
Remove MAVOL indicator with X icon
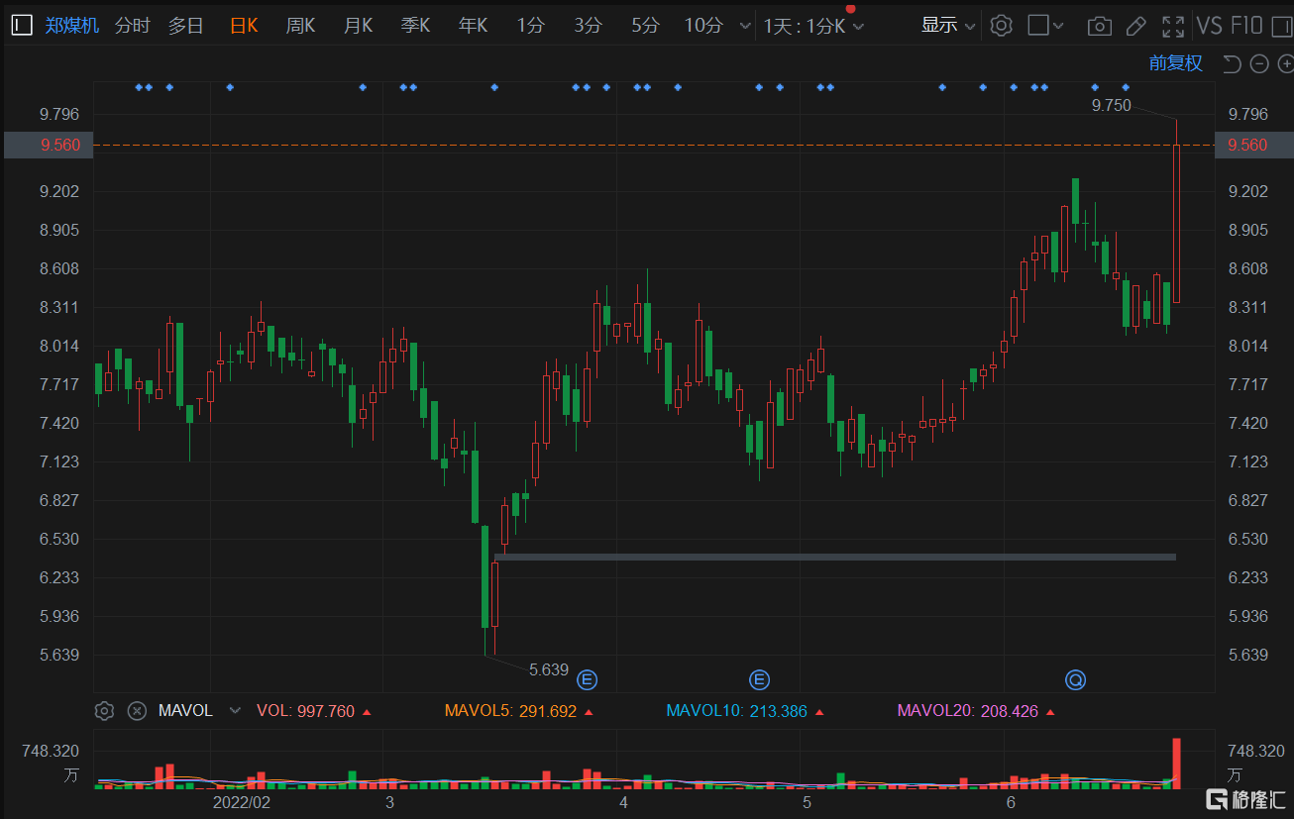pyautogui.click(x=137, y=710)
